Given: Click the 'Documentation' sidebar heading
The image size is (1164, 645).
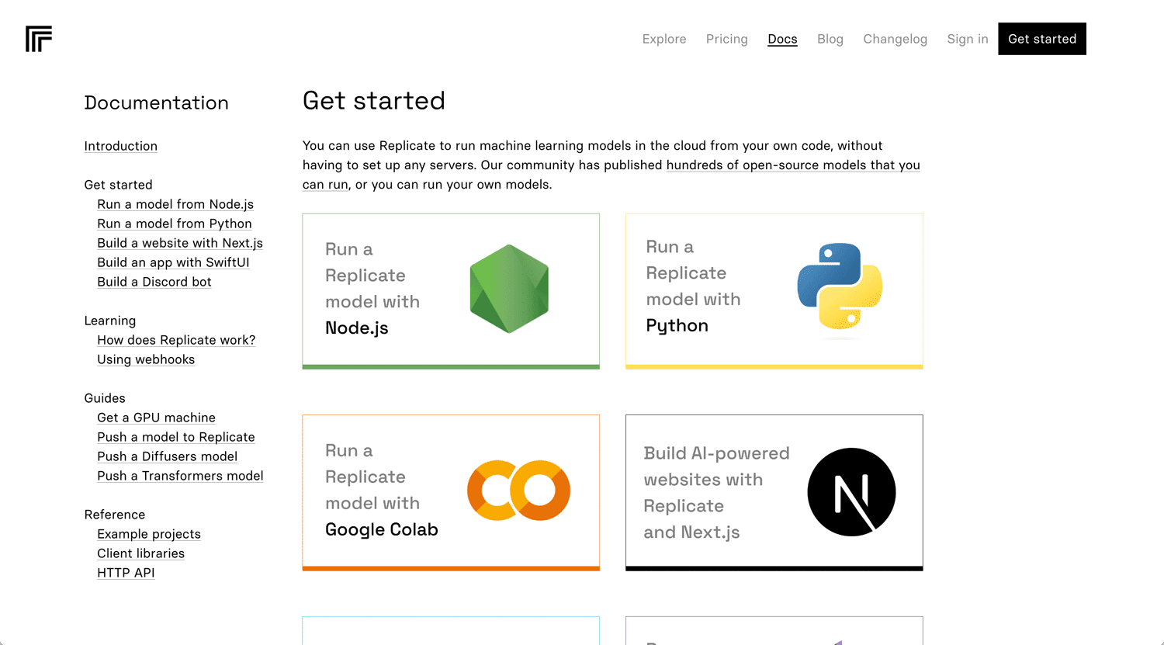Looking at the screenshot, I should pos(157,102).
